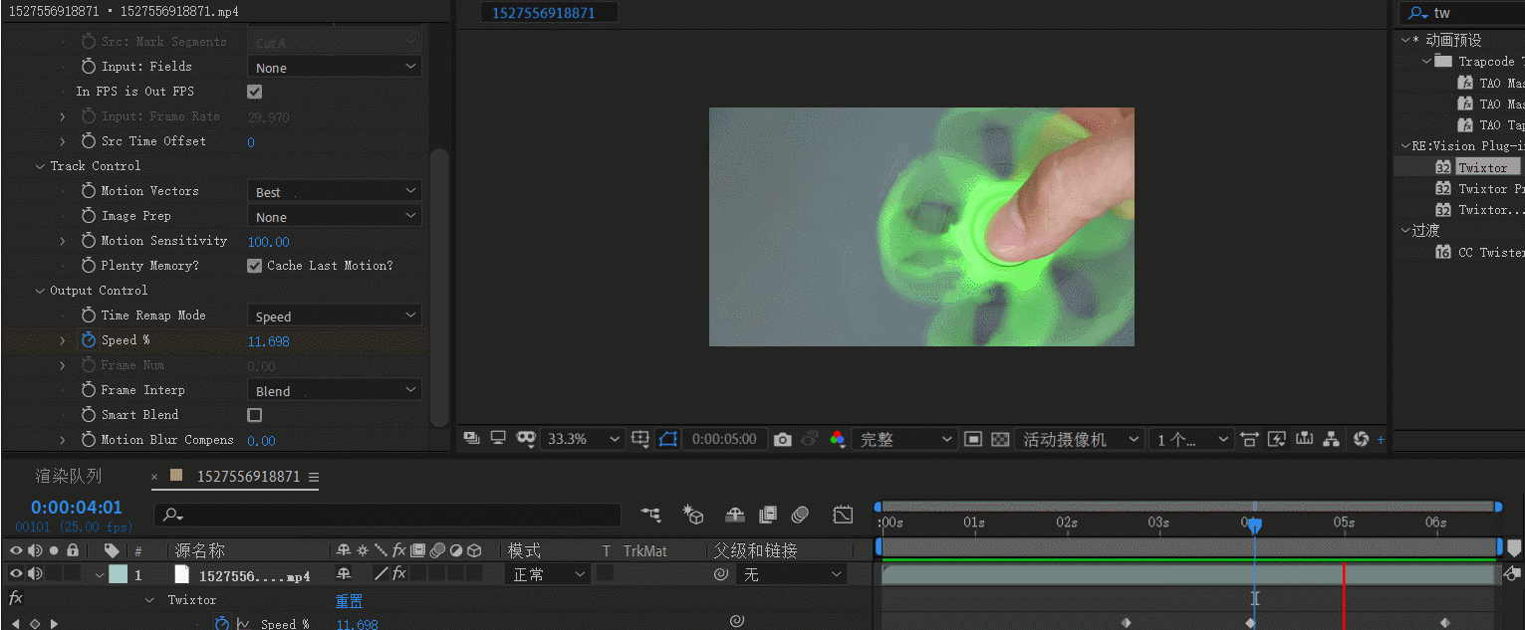The image size is (1525, 630).
Task: Click the Motion Vectors stopwatch icon
Action: tap(89, 190)
